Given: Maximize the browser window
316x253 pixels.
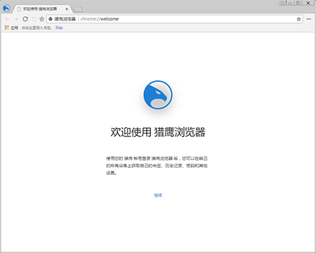Looking at the screenshot, I should click(298, 3).
